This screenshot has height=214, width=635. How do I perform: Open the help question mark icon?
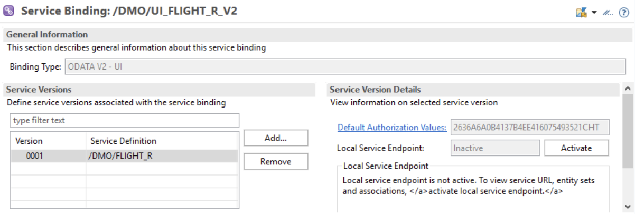(x=623, y=12)
